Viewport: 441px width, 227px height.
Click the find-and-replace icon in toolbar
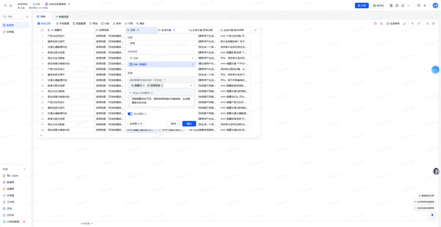(427, 24)
